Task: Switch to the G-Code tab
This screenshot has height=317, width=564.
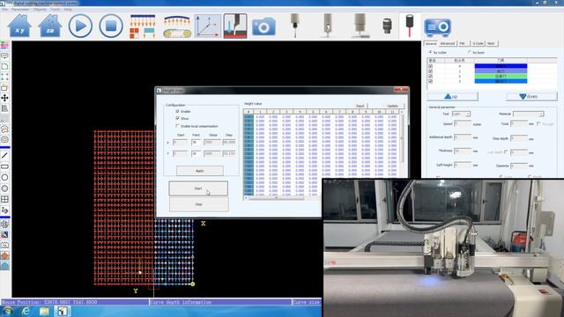Action: coord(478,43)
